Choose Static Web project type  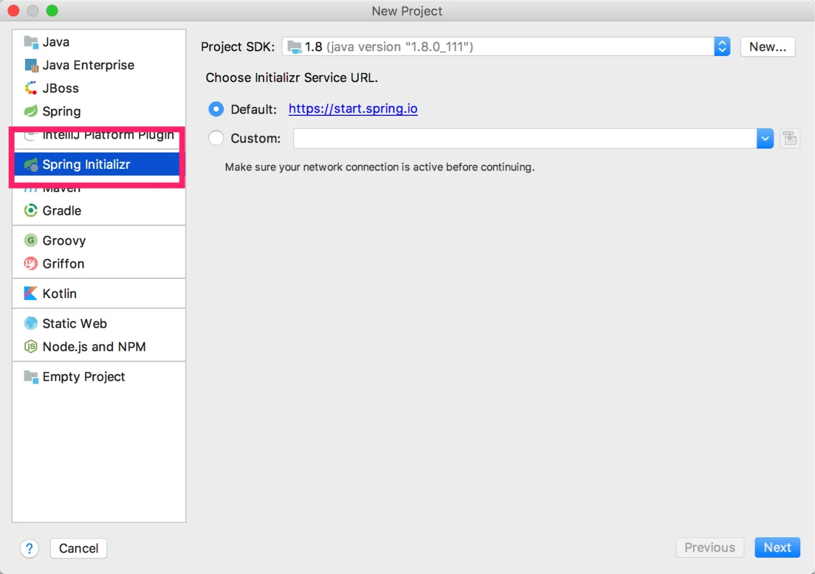[x=99, y=324]
